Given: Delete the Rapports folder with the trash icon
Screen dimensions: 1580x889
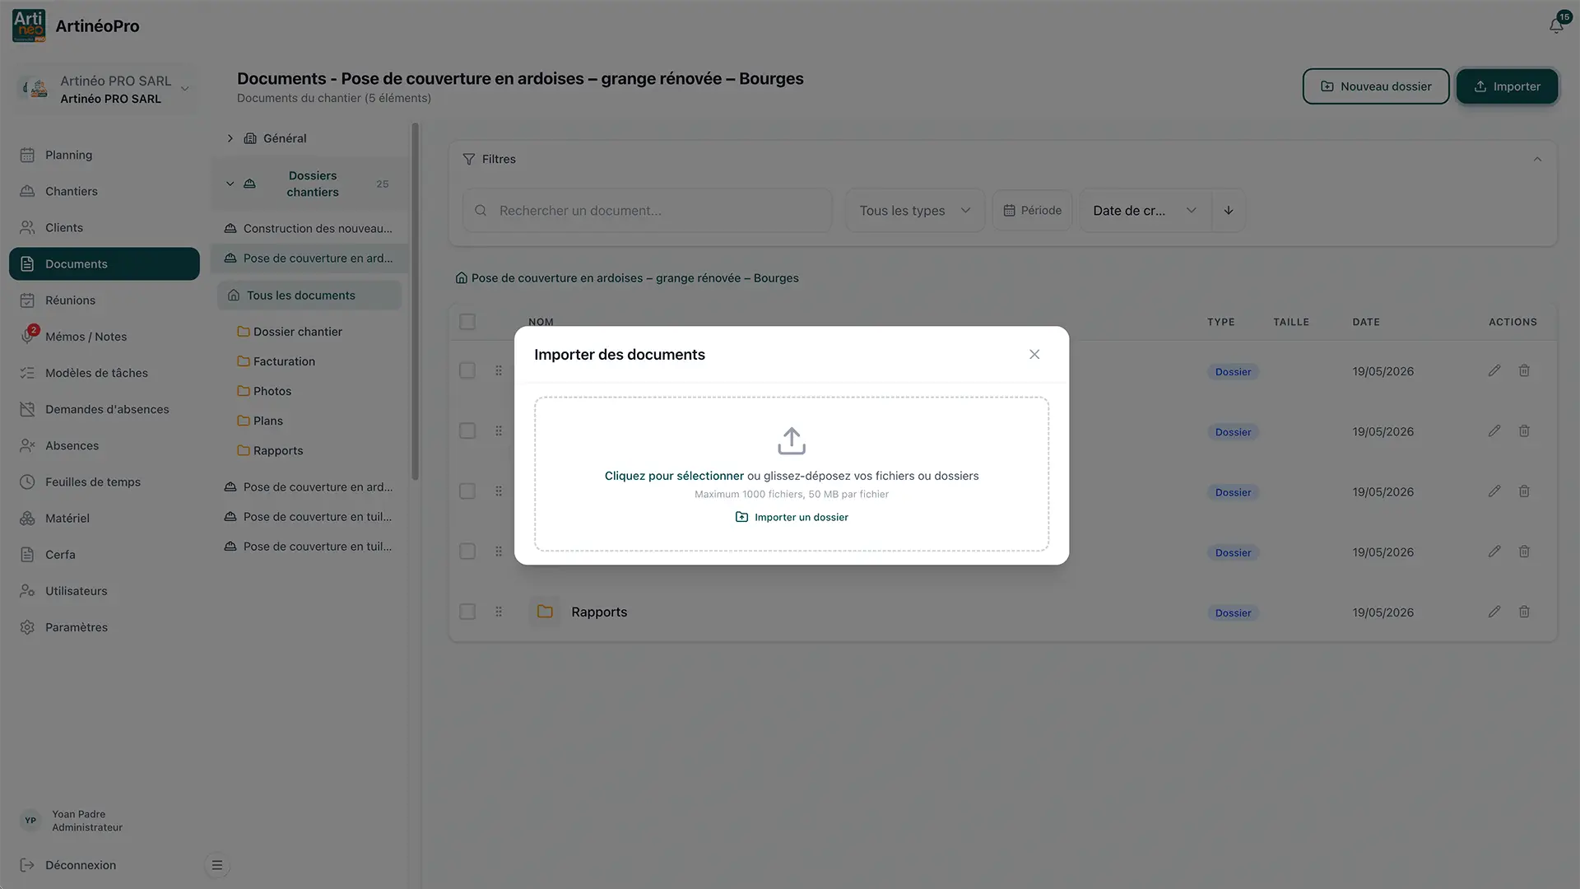Looking at the screenshot, I should click(1524, 612).
